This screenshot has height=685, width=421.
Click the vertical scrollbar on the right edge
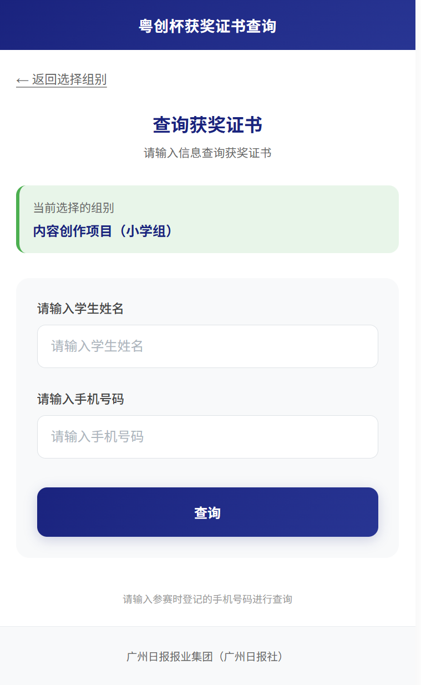point(418,333)
